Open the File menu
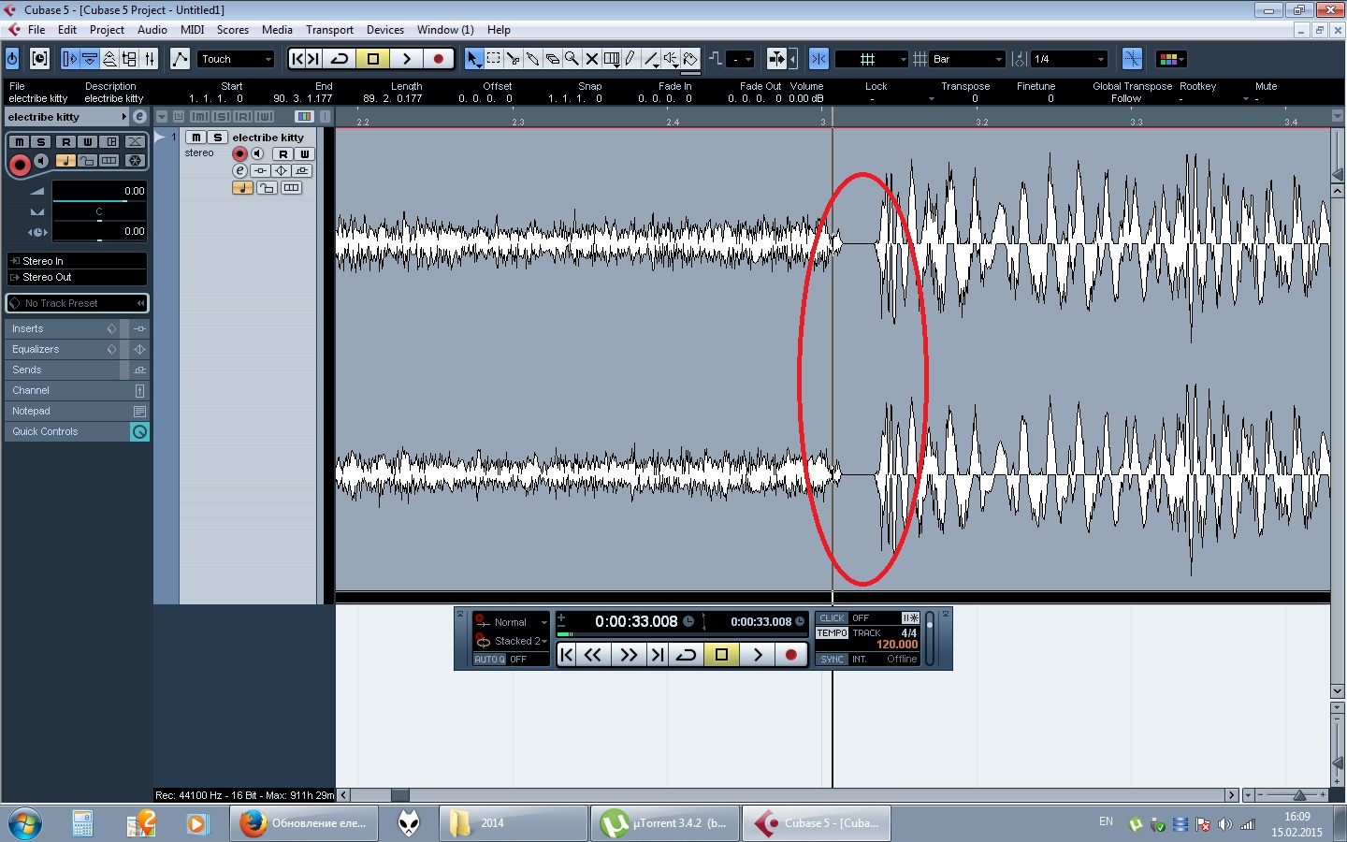Viewport: 1347px width, 842px height. tap(36, 30)
